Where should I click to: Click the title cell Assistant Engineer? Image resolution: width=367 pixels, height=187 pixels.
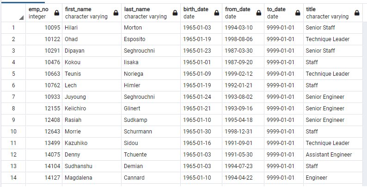[x=333, y=155]
